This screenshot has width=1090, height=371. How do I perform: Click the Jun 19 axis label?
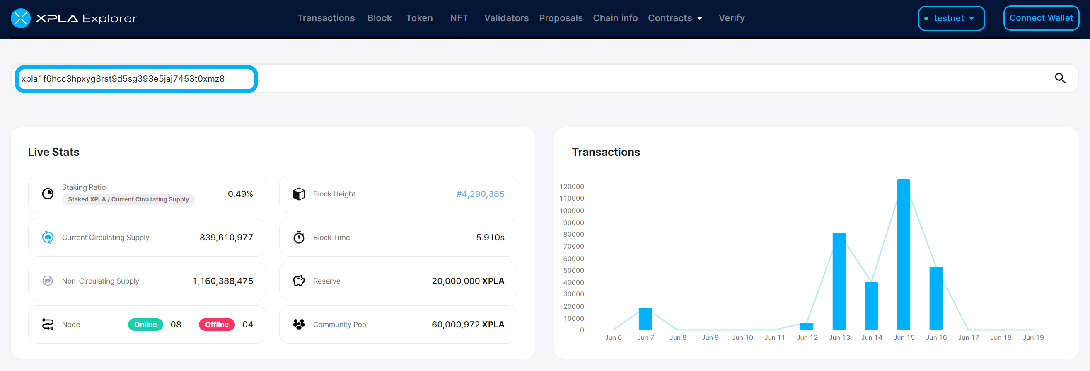1033,337
